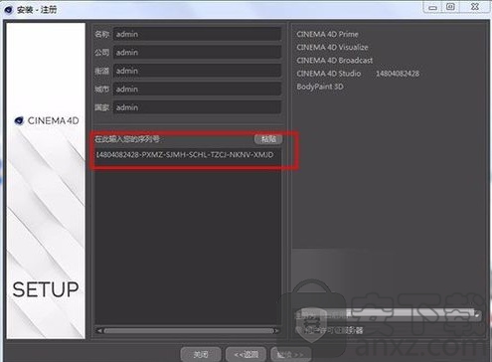Image resolution: width=492 pixels, height=362 pixels.
Task: Select CINEMA 4D Visualize in the product list
Action: pos(332,47)
